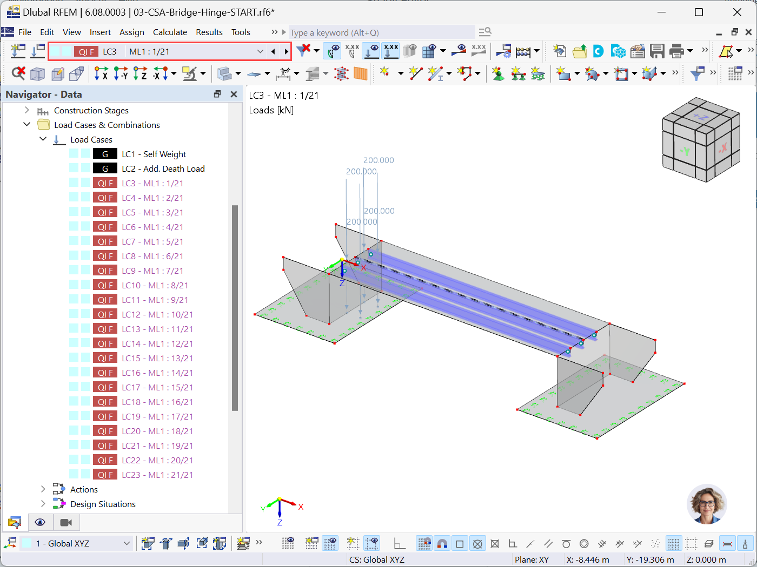Click the Navigator Display eye tab

point(40,522)
